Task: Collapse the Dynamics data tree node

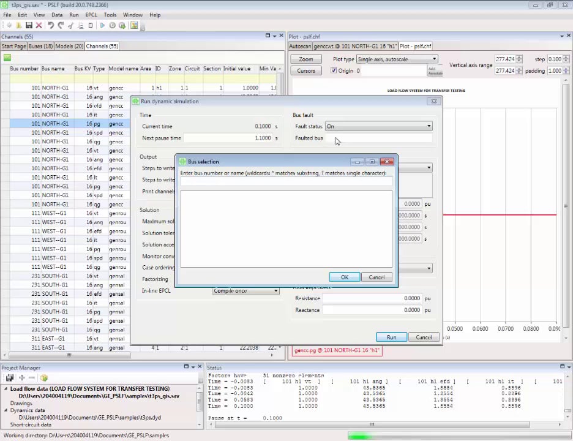Action: pos(6,410)
